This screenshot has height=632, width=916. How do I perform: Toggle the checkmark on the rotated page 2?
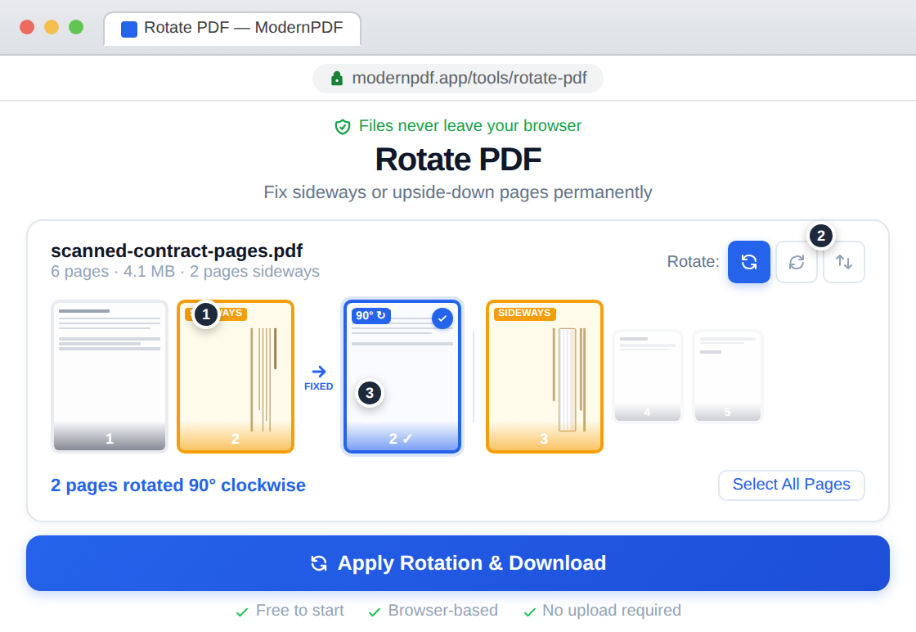coord(442,318)
